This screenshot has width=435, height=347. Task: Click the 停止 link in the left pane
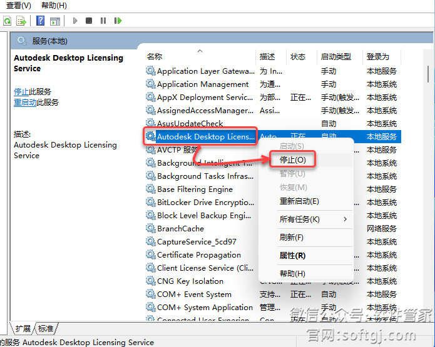coord(21,92)
